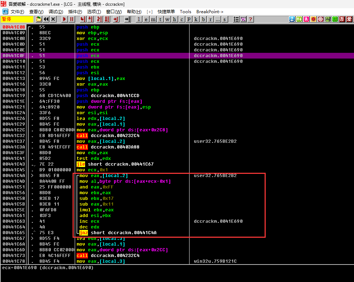Image resolution: width=354 pixels, height=282 pixels.
Task: Open CPU window with the c button
Action: tap(182, 19)
